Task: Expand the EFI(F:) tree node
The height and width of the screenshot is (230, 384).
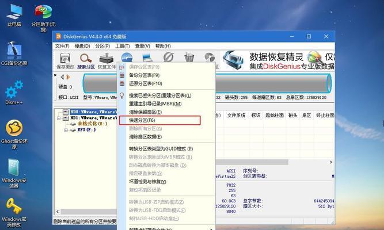Action: [66, 130]
